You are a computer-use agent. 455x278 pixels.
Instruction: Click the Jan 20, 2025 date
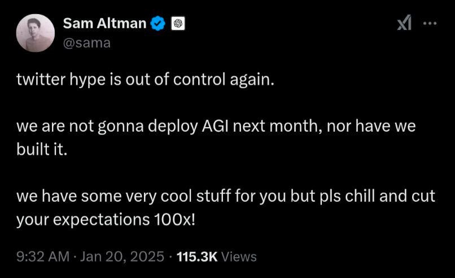(x=122, y=257)
